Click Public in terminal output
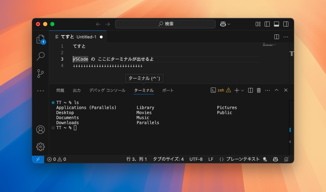326x192 pixels. pos(225,113)
